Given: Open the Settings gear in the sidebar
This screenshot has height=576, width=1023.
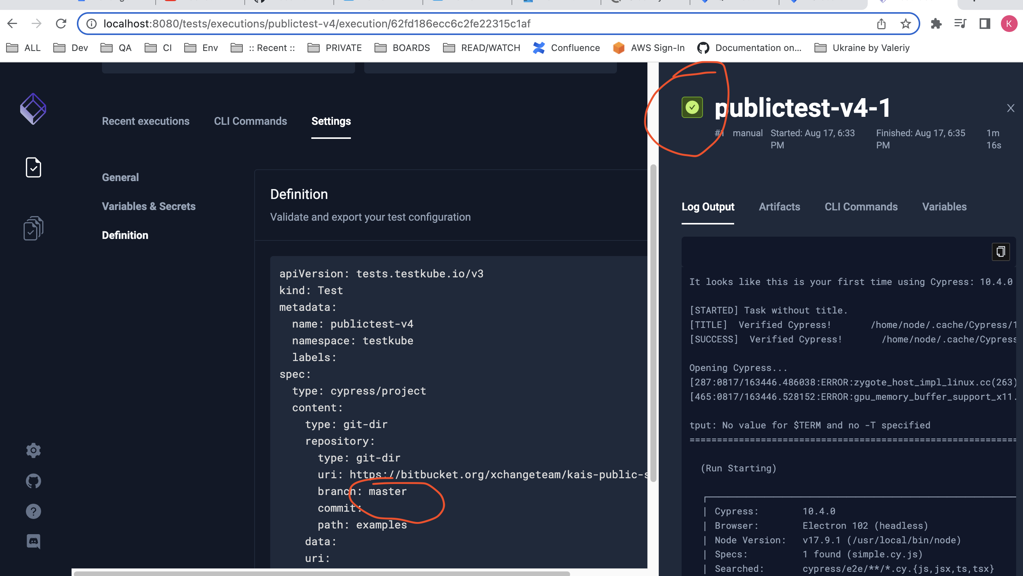Looking at the screenshot, I should 33,450.
